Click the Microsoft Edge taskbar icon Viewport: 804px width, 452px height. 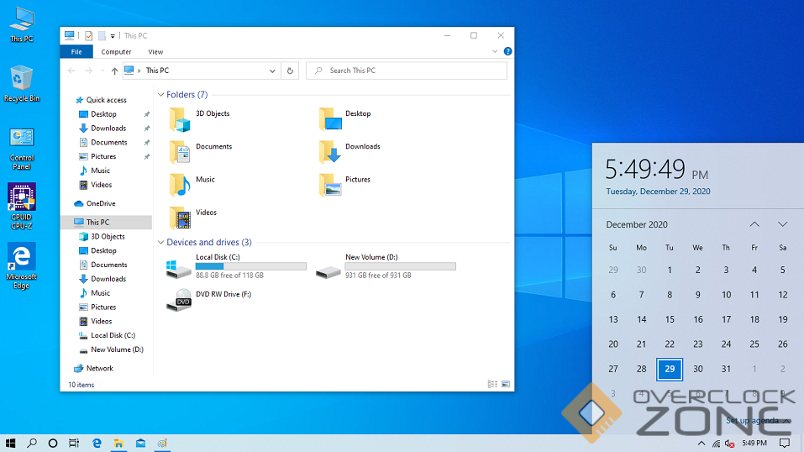[97, 443]
